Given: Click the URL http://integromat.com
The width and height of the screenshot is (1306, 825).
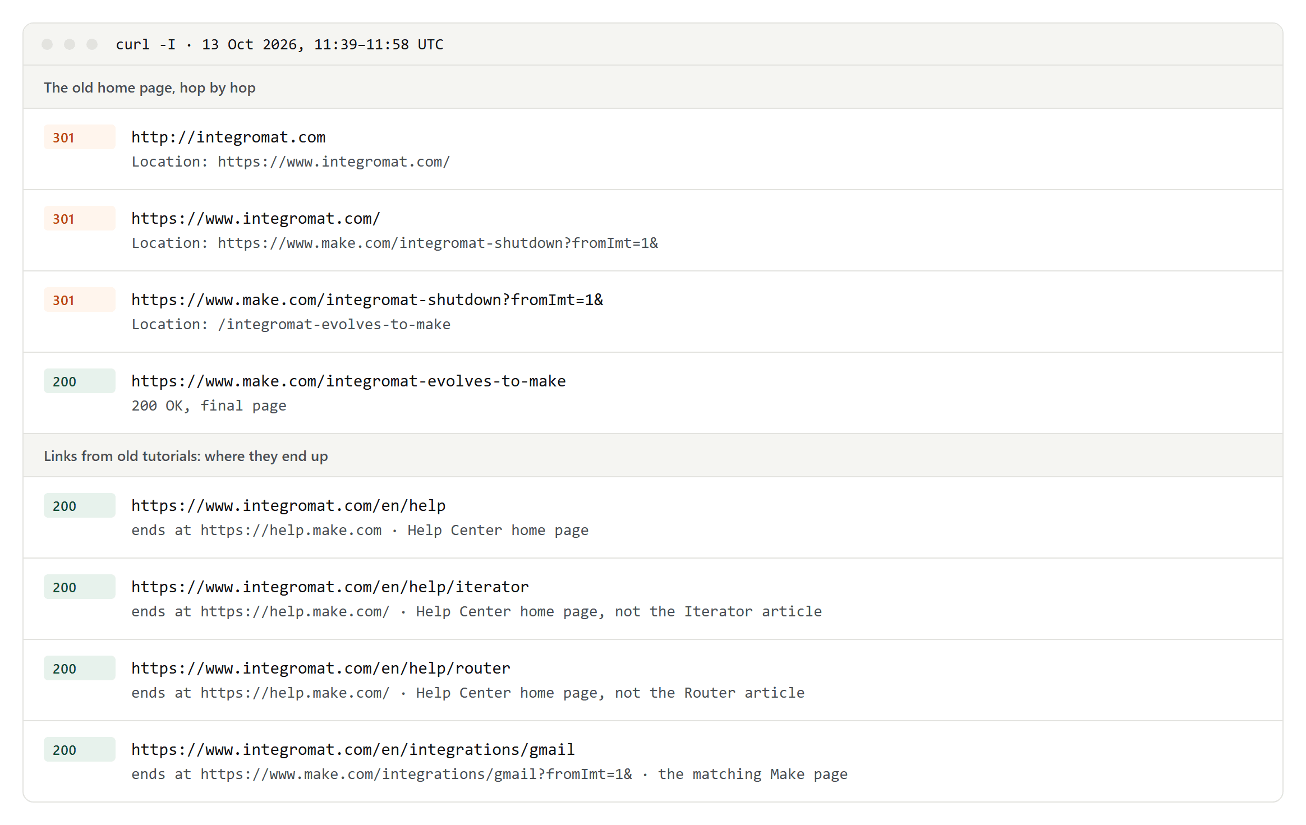Looking at the screenshot, I should (228, 137).
